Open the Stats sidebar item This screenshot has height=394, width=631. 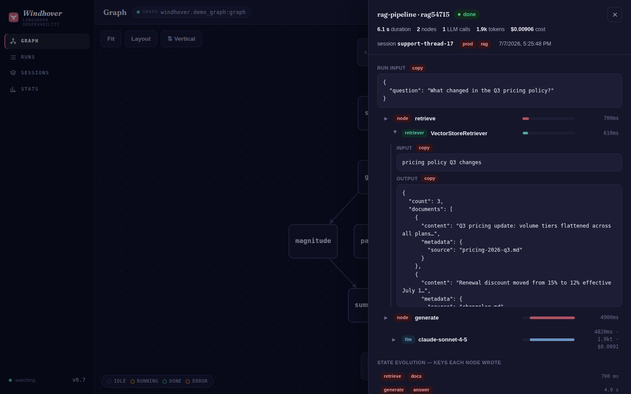click(x=47, y=89)
